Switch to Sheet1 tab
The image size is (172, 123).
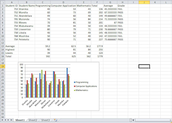point(20,120)
